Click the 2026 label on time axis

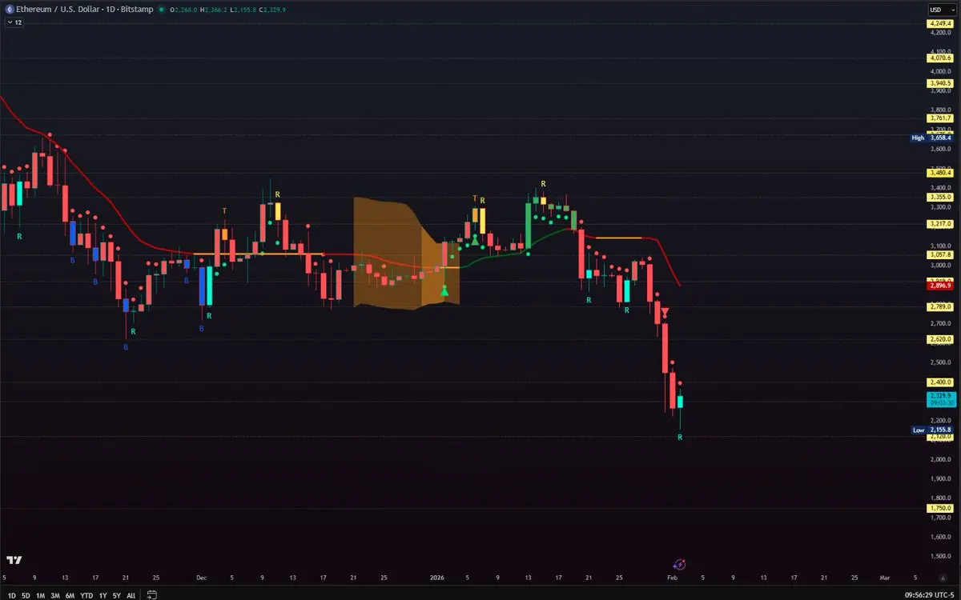pyautogui.click(x=436, y=577)
